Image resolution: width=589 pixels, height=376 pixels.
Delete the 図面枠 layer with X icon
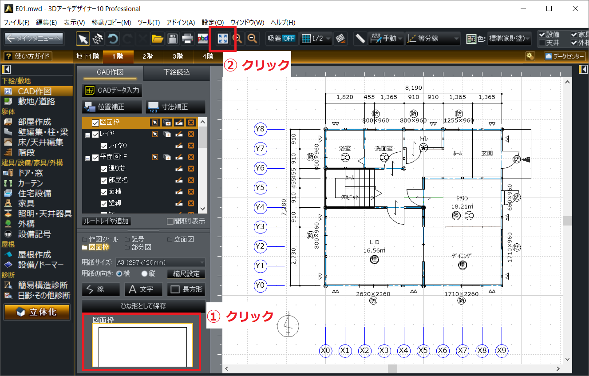coord(191,123)
